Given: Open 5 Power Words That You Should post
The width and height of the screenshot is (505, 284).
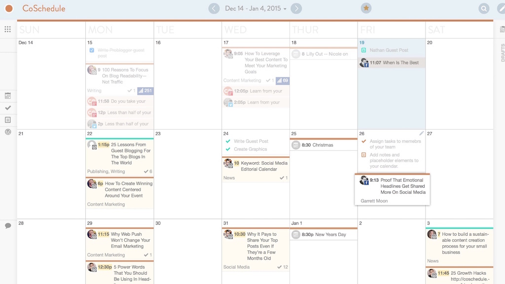Looking at the screenshot, I should pyautogui.click(x=119, y=273).
